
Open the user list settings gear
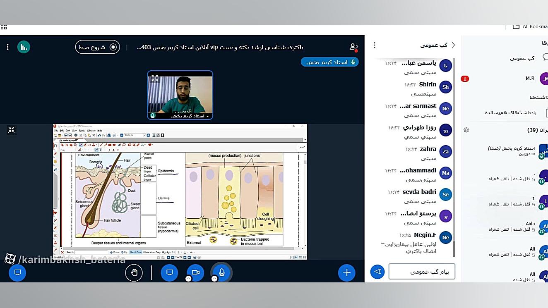(466, 130)
